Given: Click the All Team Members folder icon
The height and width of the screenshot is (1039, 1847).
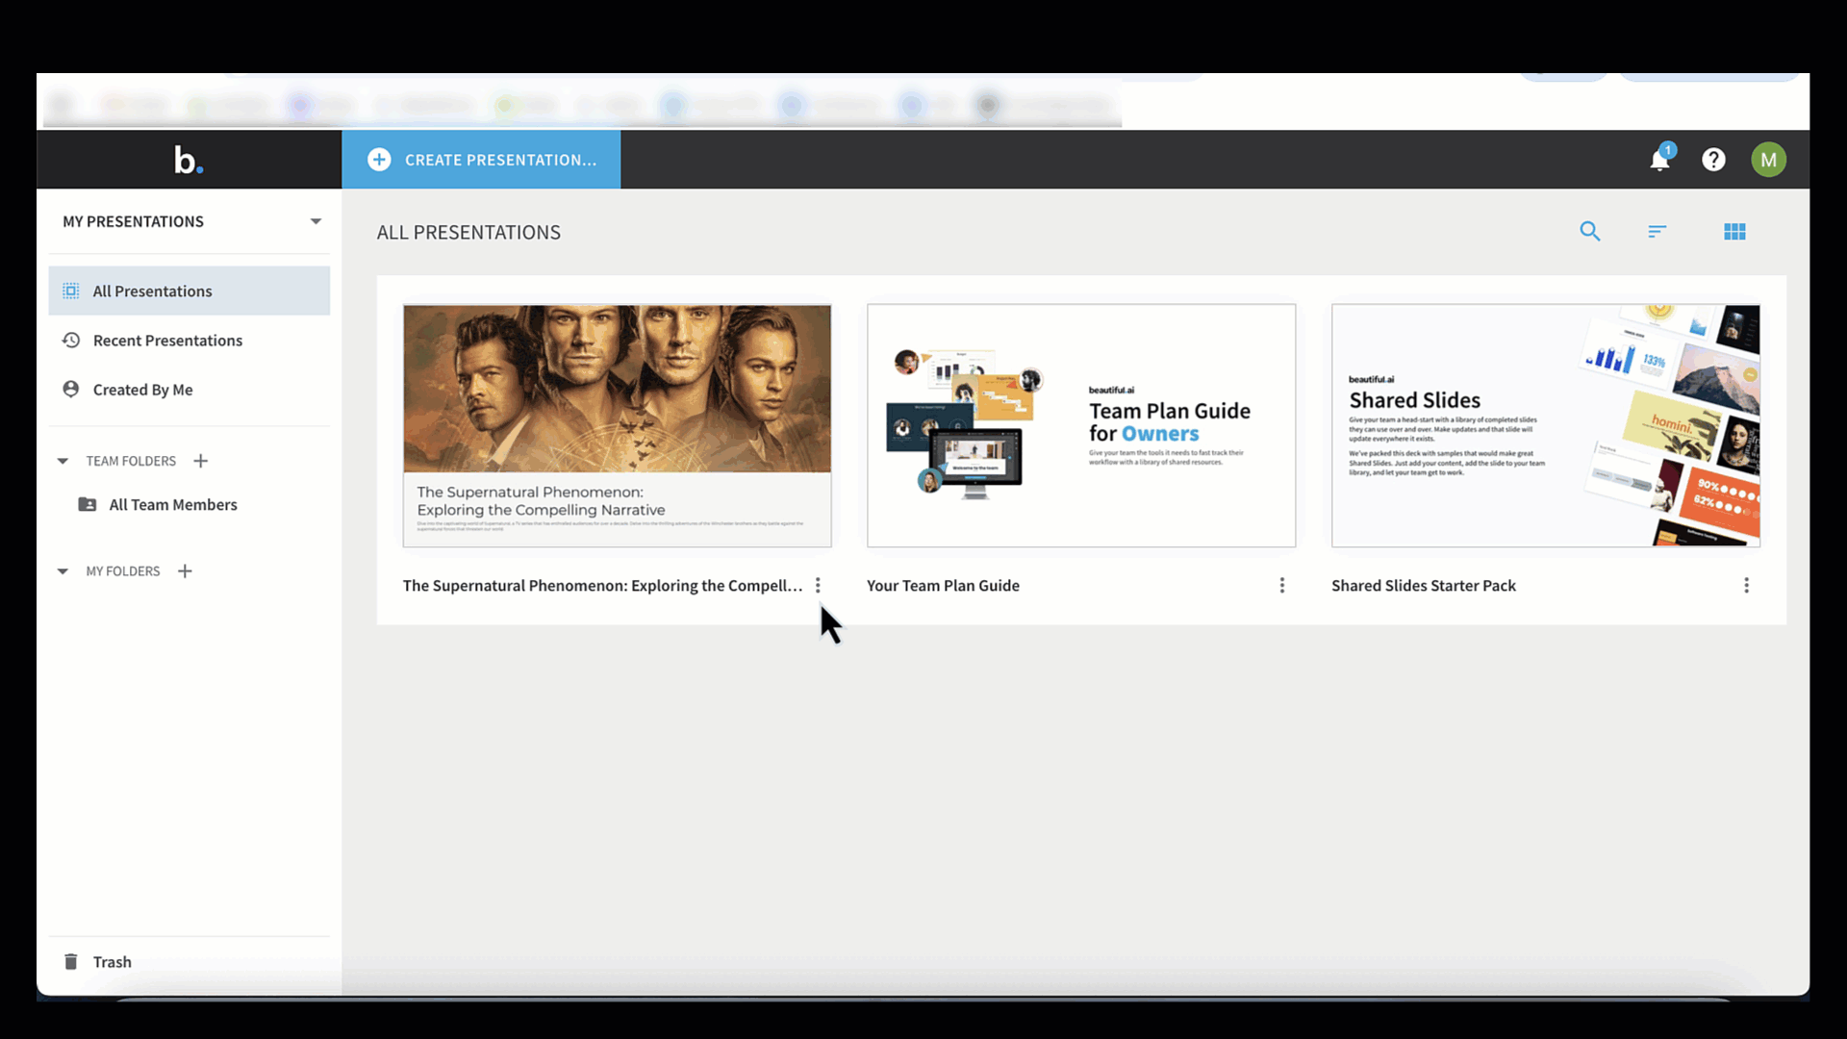Looking at the screenshot, I should [88, 504].
